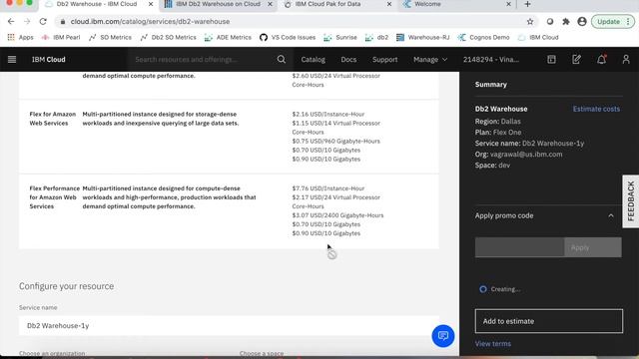Click the IBM Cloud logo link
Screen dimensions: 639x359
[x=49, y=60]
